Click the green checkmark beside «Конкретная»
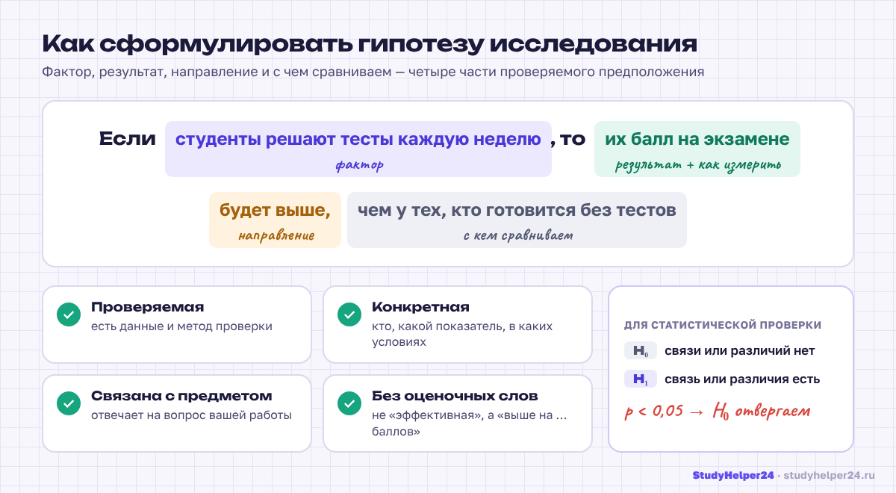 pos(349,314)
